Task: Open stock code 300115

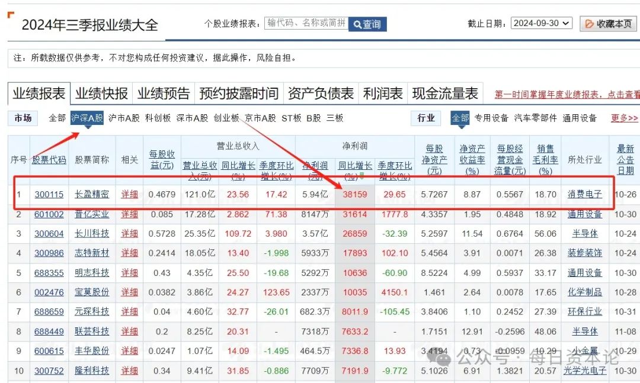Action: 49,195
